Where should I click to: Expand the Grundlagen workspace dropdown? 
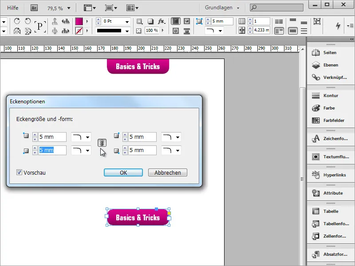[x=222, y=8]
